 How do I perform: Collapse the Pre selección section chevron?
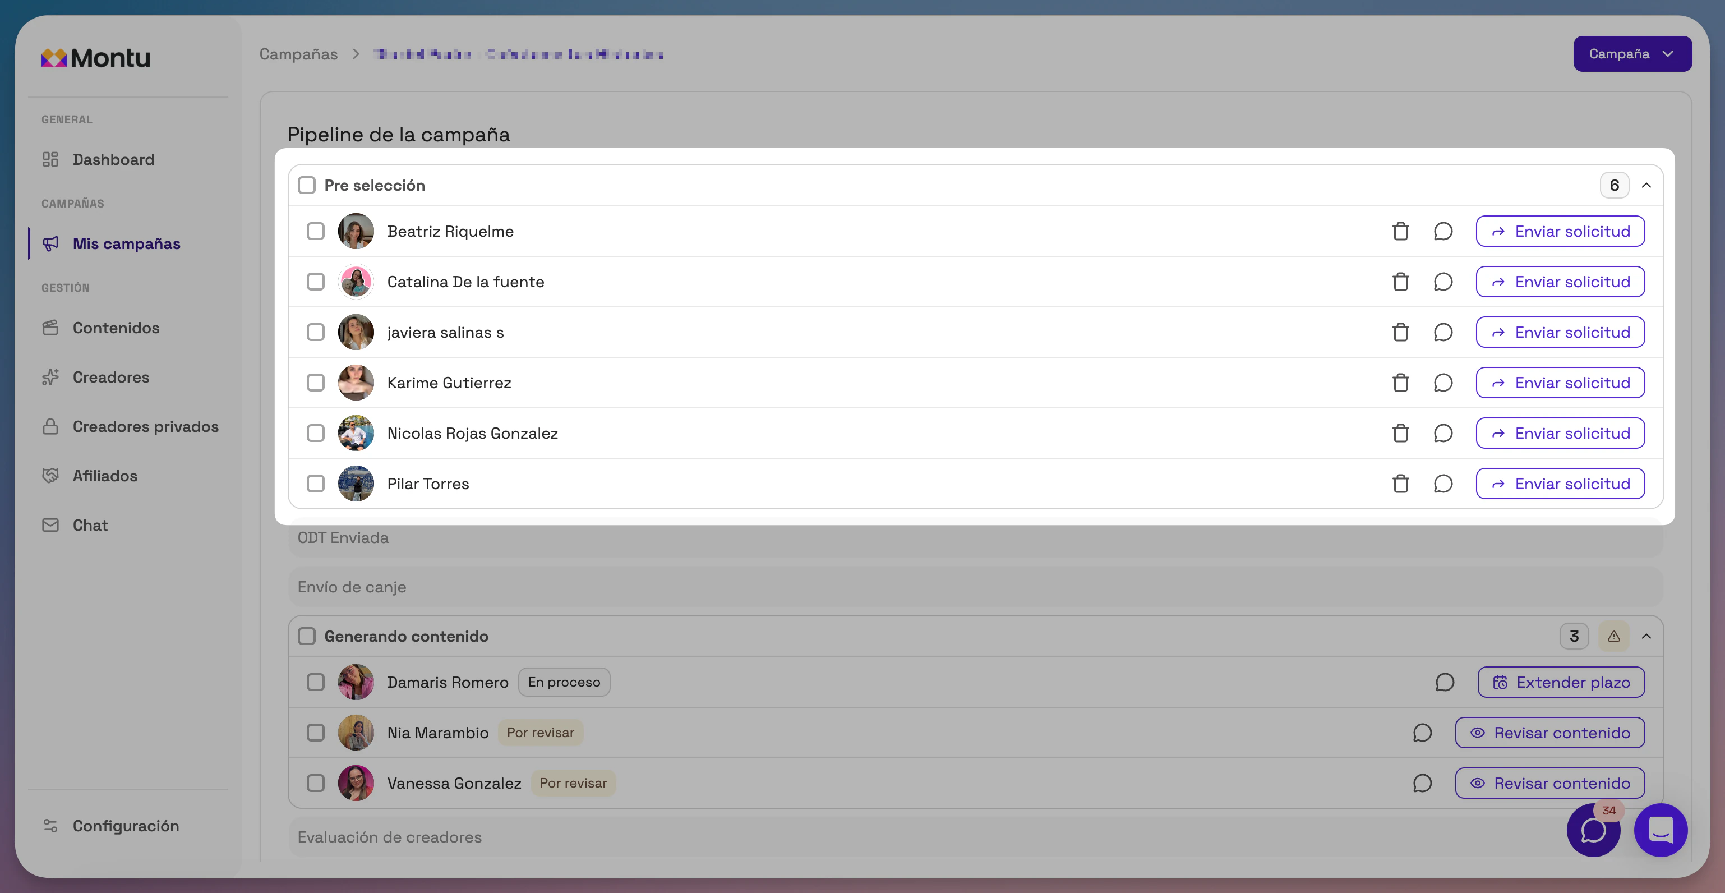(1646, 185)
